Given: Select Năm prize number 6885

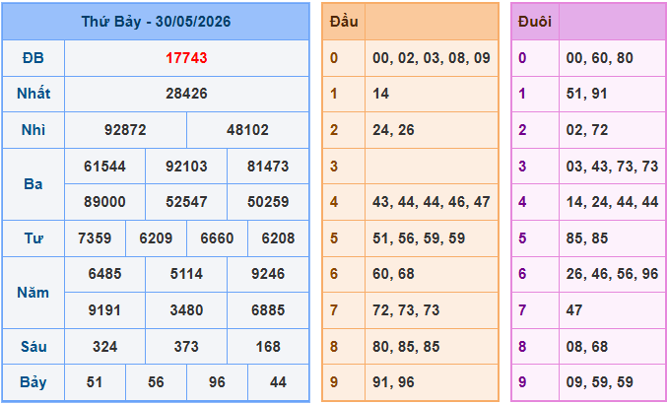Looking at the screenshot, I should (x=268, y=310).
